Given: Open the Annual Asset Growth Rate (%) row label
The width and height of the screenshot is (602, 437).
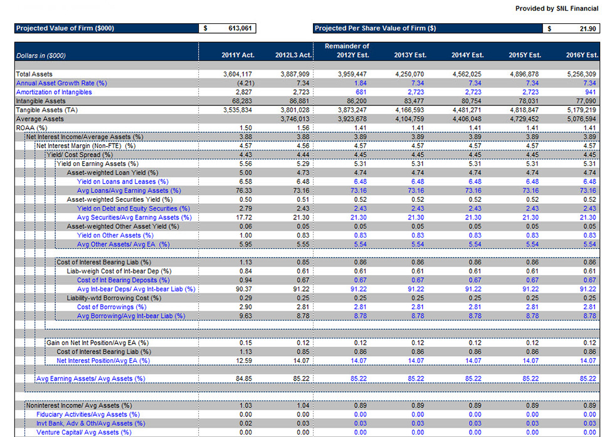Looking at the screenshot, I should point(61,83).
